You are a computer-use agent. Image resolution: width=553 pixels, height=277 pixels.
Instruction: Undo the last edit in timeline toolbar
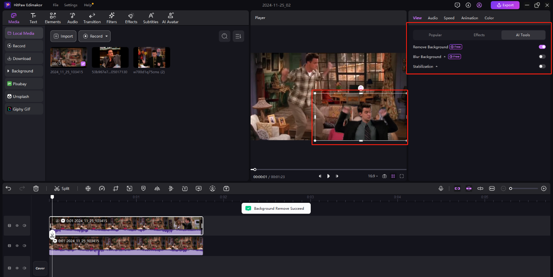(x=9, y=188)
